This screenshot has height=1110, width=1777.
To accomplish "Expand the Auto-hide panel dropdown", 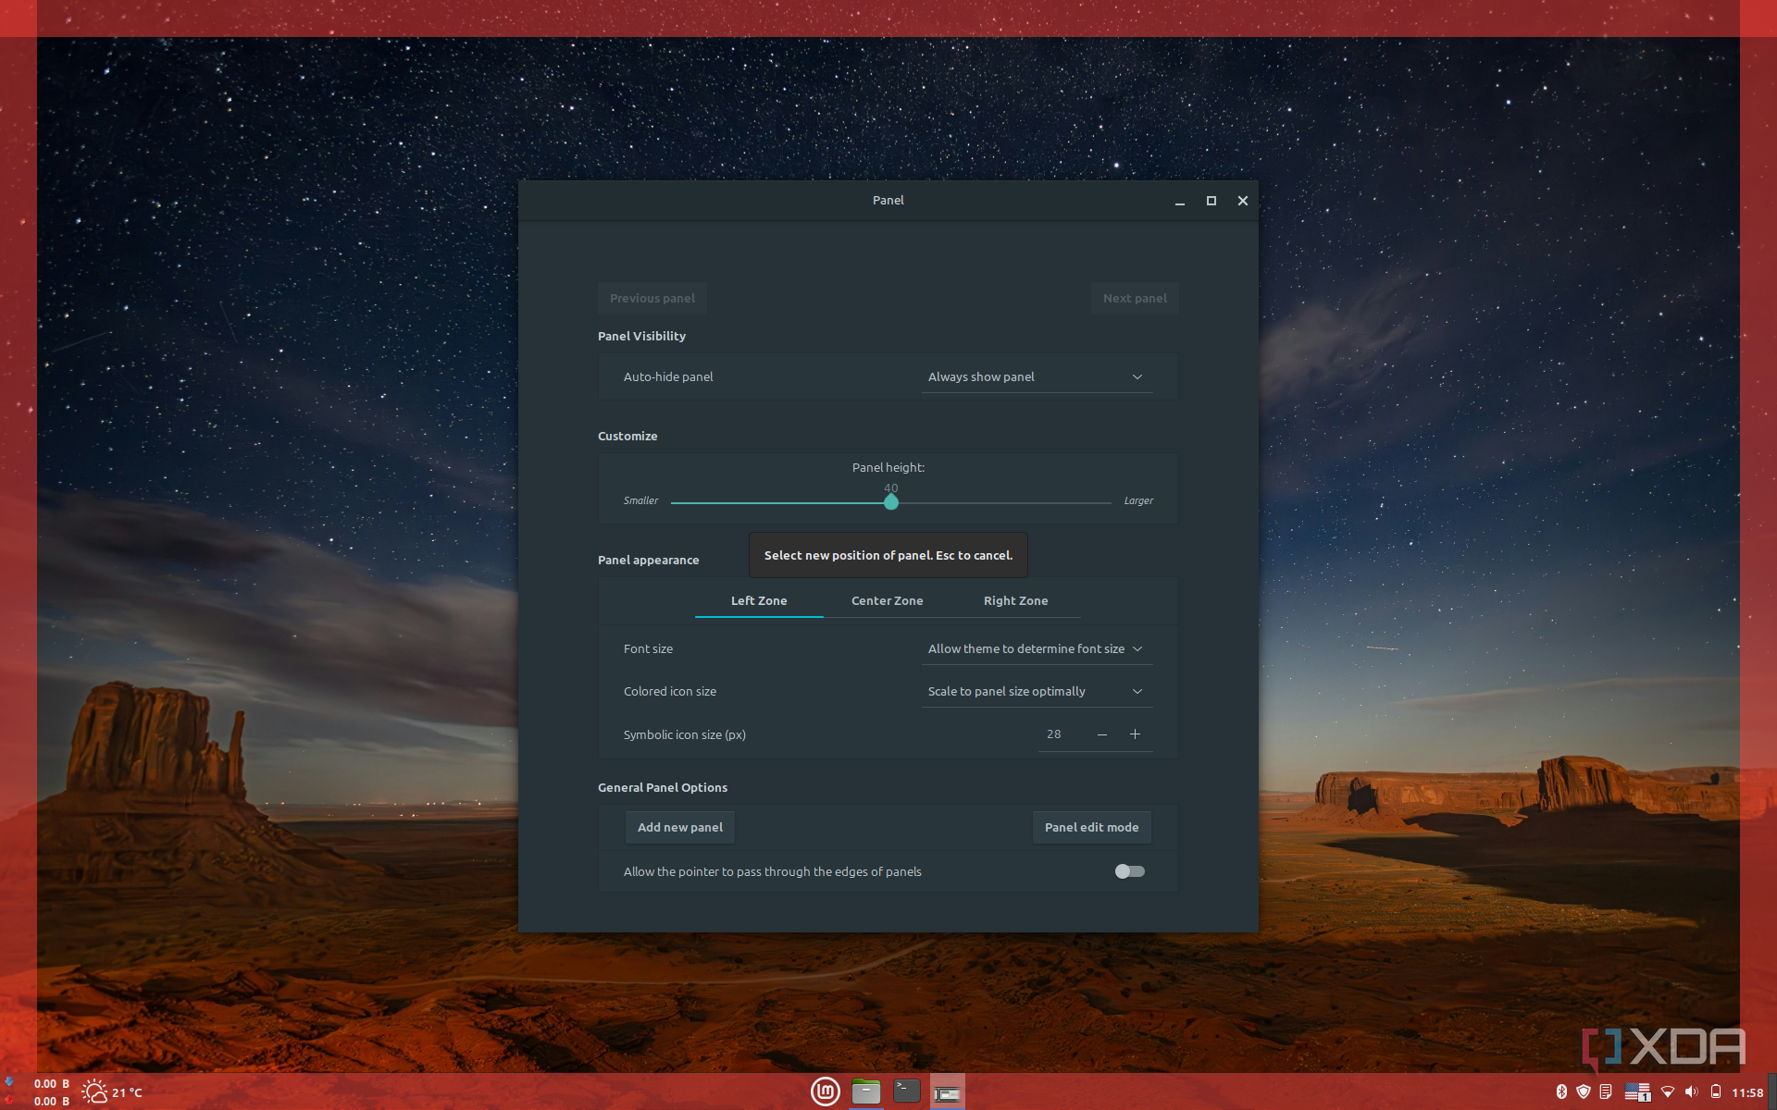I will 1036,376.
